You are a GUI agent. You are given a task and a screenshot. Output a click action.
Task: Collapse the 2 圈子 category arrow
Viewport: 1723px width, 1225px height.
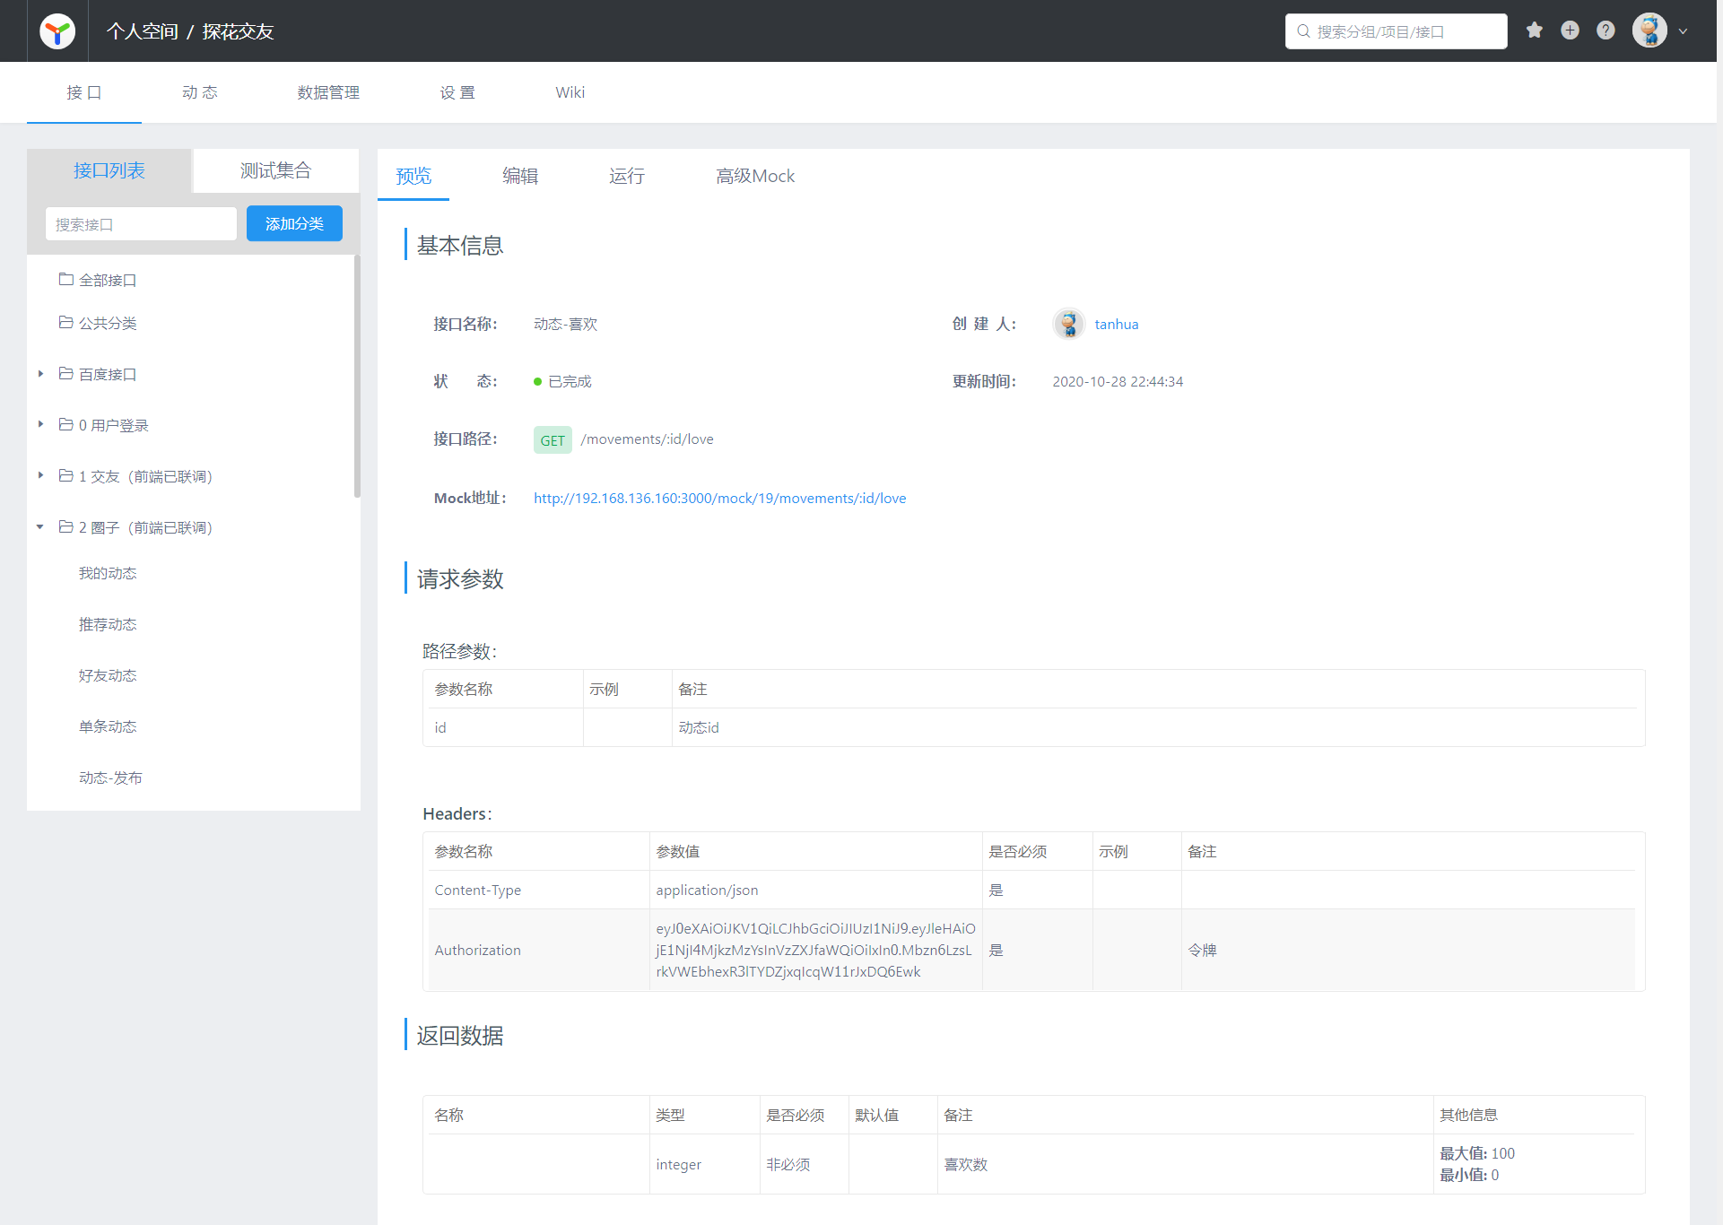pos(40,526)
